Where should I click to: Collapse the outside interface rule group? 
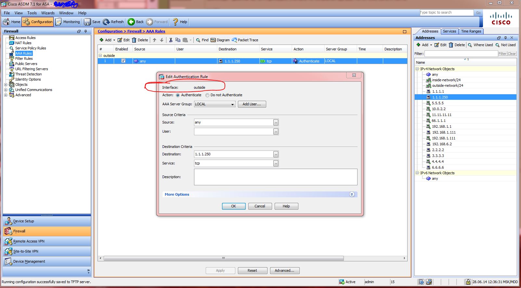100,56
